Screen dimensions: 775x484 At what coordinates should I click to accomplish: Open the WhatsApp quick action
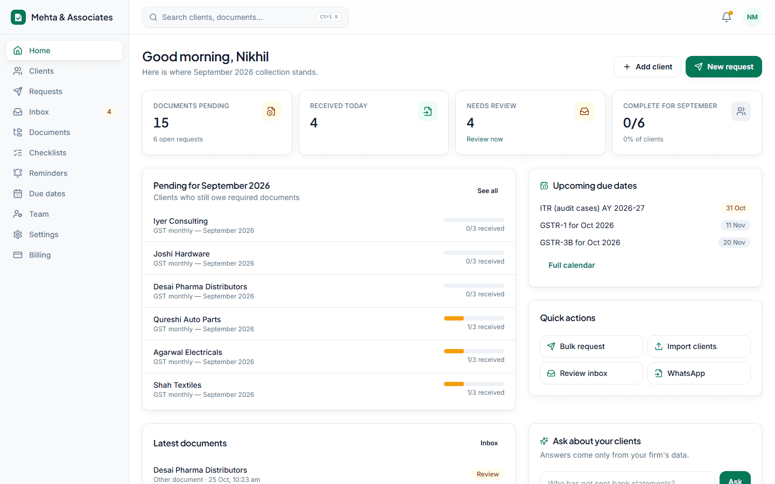click(x=699, y=373)
